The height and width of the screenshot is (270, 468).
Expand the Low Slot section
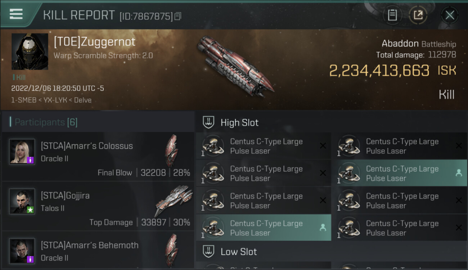(x=239, y=252)
